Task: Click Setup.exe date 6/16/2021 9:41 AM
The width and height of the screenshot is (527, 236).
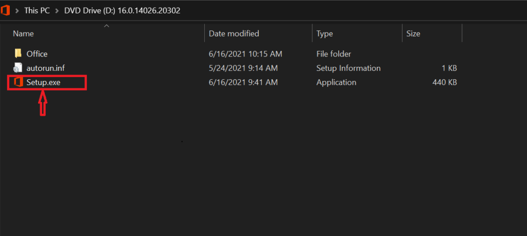Action: (243, 82)
